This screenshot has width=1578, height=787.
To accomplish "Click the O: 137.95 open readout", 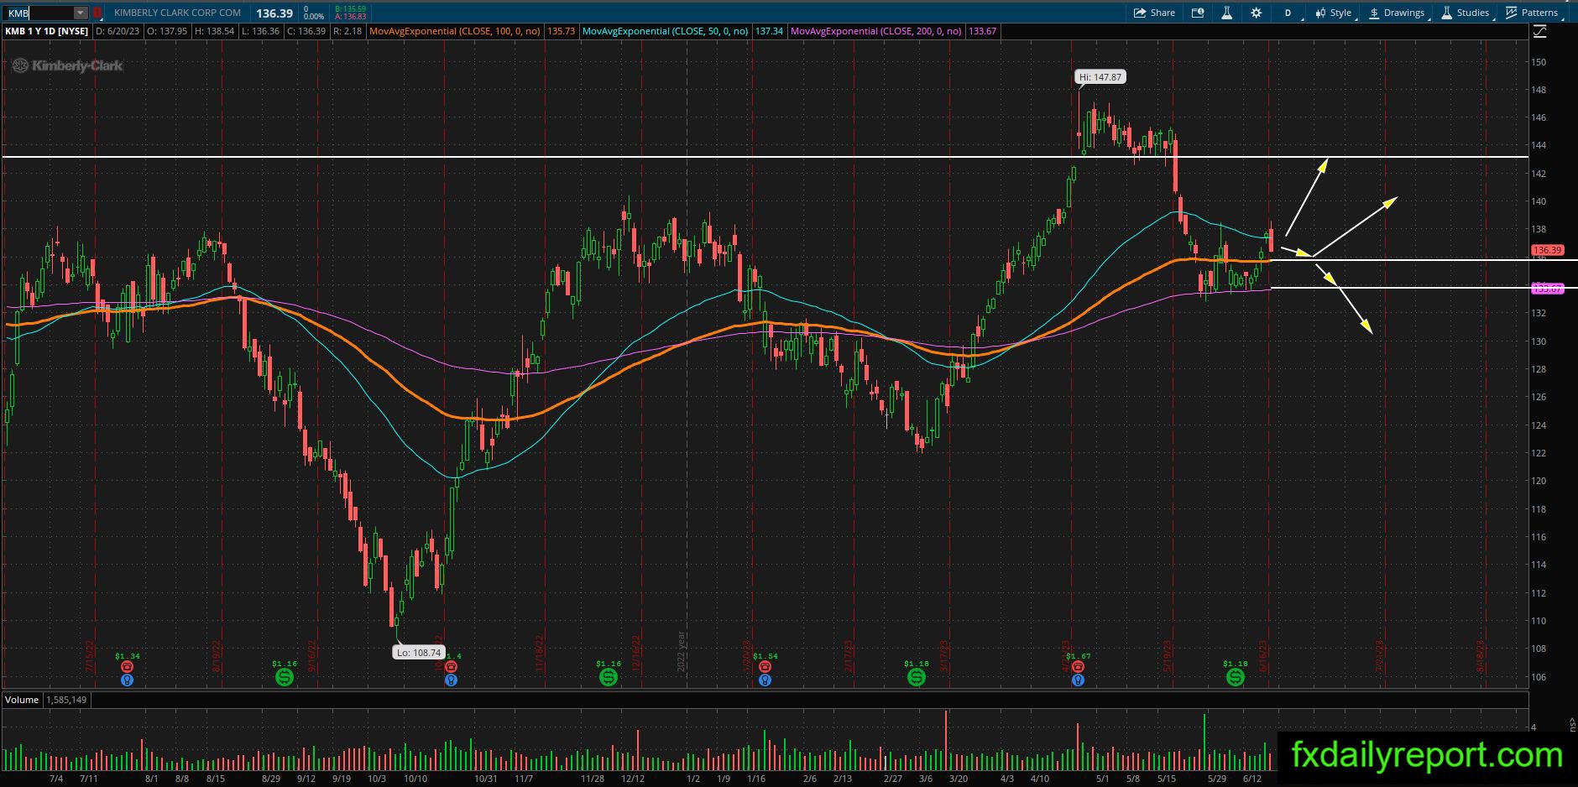I will (166, 31).
